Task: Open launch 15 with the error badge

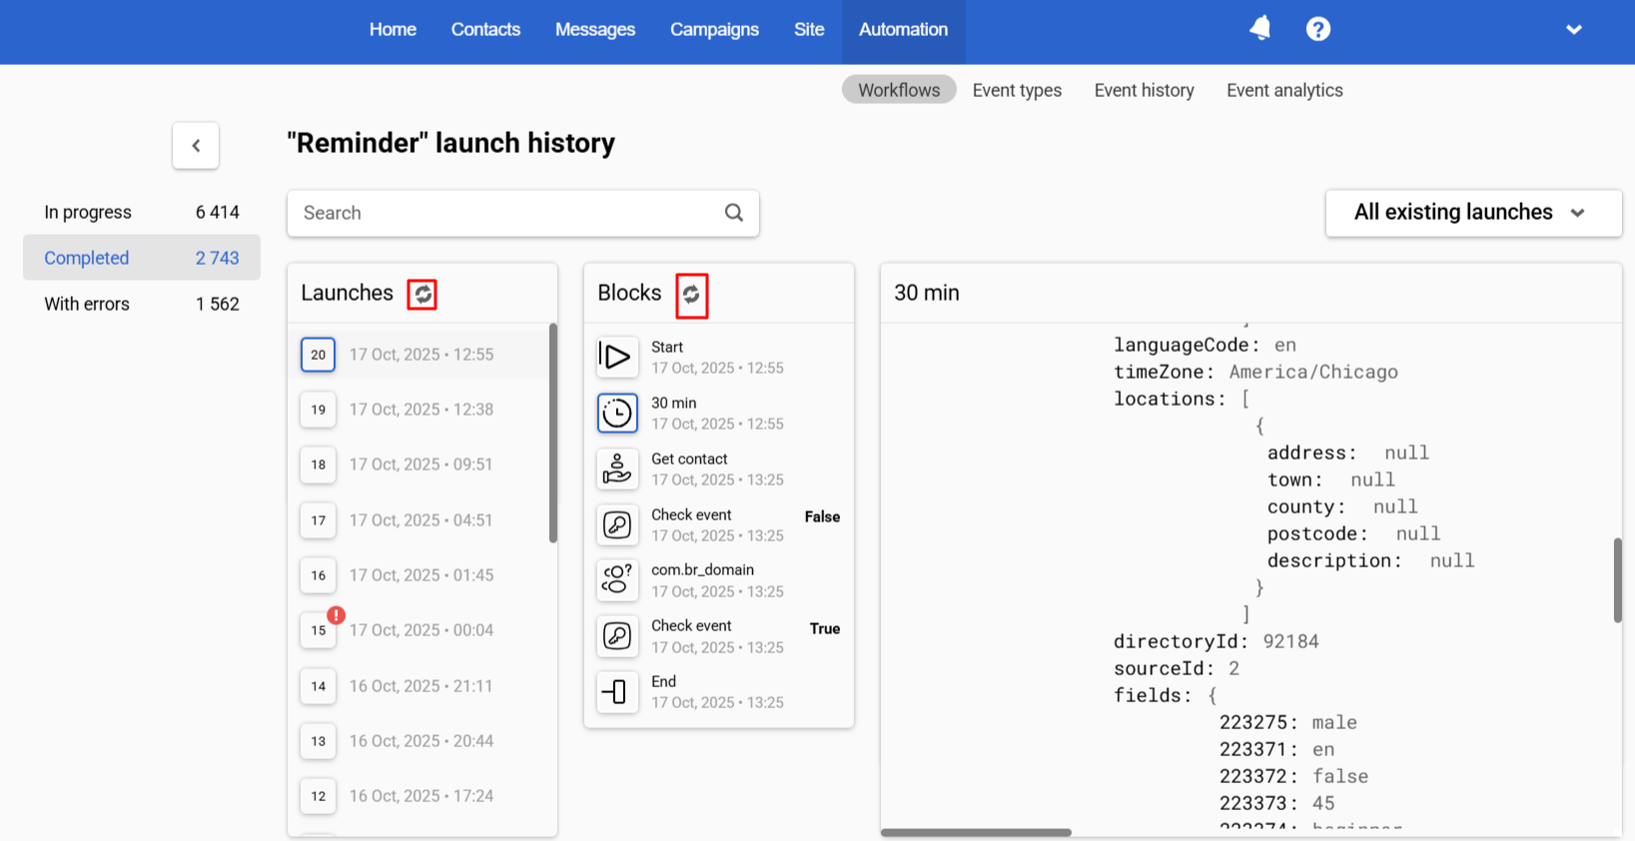Action: 318,630
